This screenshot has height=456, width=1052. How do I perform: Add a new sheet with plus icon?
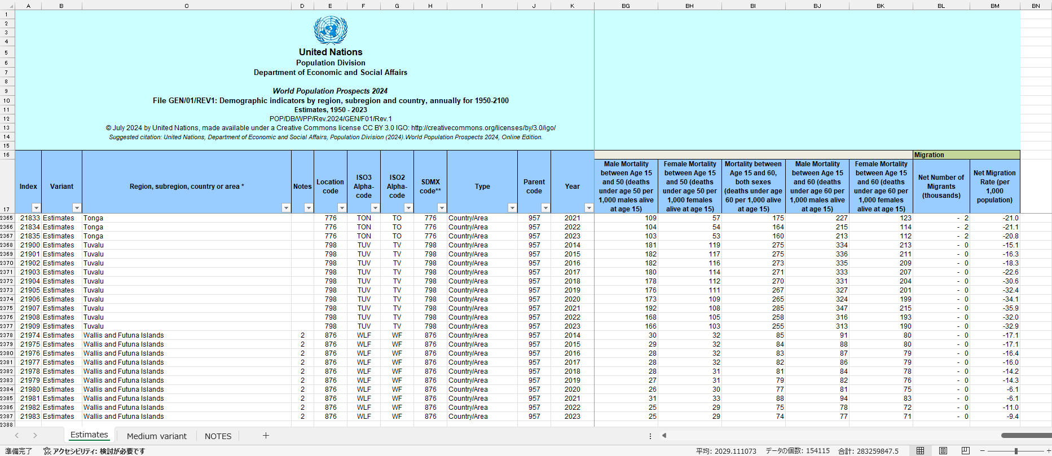[266, 435]
